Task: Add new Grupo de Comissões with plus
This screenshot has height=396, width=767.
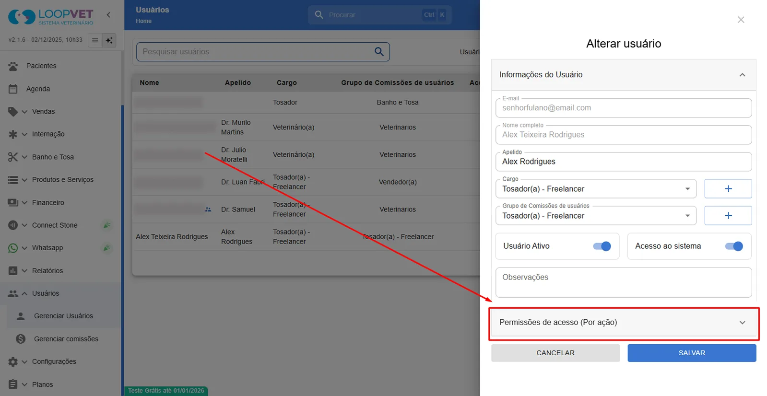Action: [x=728, y=216]
